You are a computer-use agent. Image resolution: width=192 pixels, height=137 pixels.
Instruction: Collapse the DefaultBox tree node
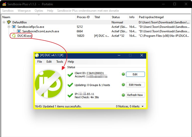[4, 22]
